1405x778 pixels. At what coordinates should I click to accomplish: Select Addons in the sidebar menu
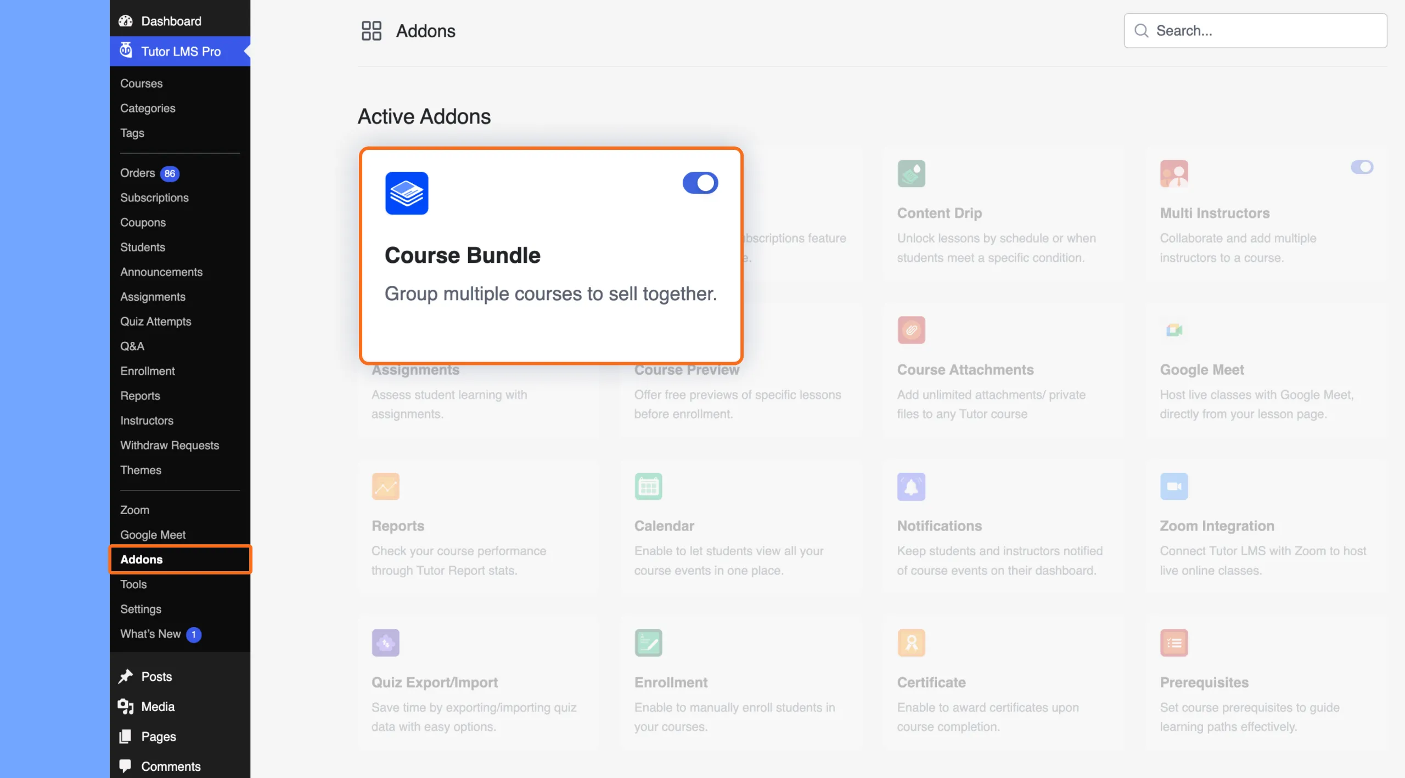point(180,559)
